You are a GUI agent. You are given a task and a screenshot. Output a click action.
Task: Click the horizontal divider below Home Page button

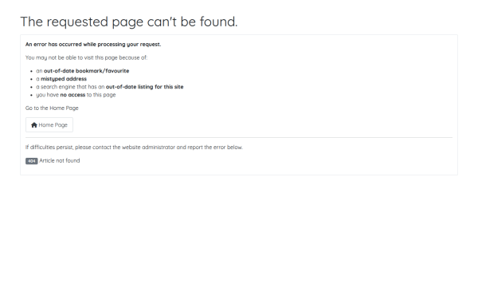[239, 137]
